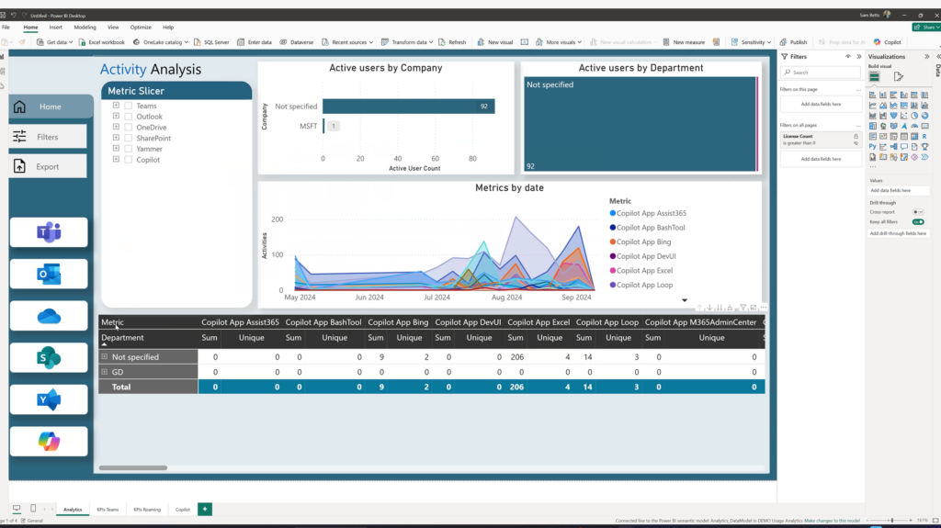This screenshot has height=528, width=941.
Task: Check the Outlook checkbox in Metric Slicer
Action: [128, 117]
